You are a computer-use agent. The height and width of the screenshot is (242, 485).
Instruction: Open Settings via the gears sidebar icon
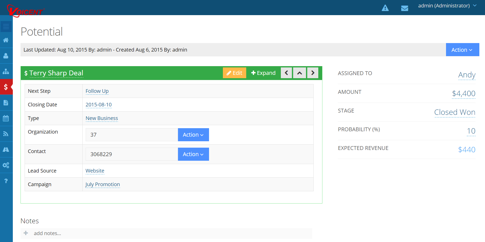point(6,165)
